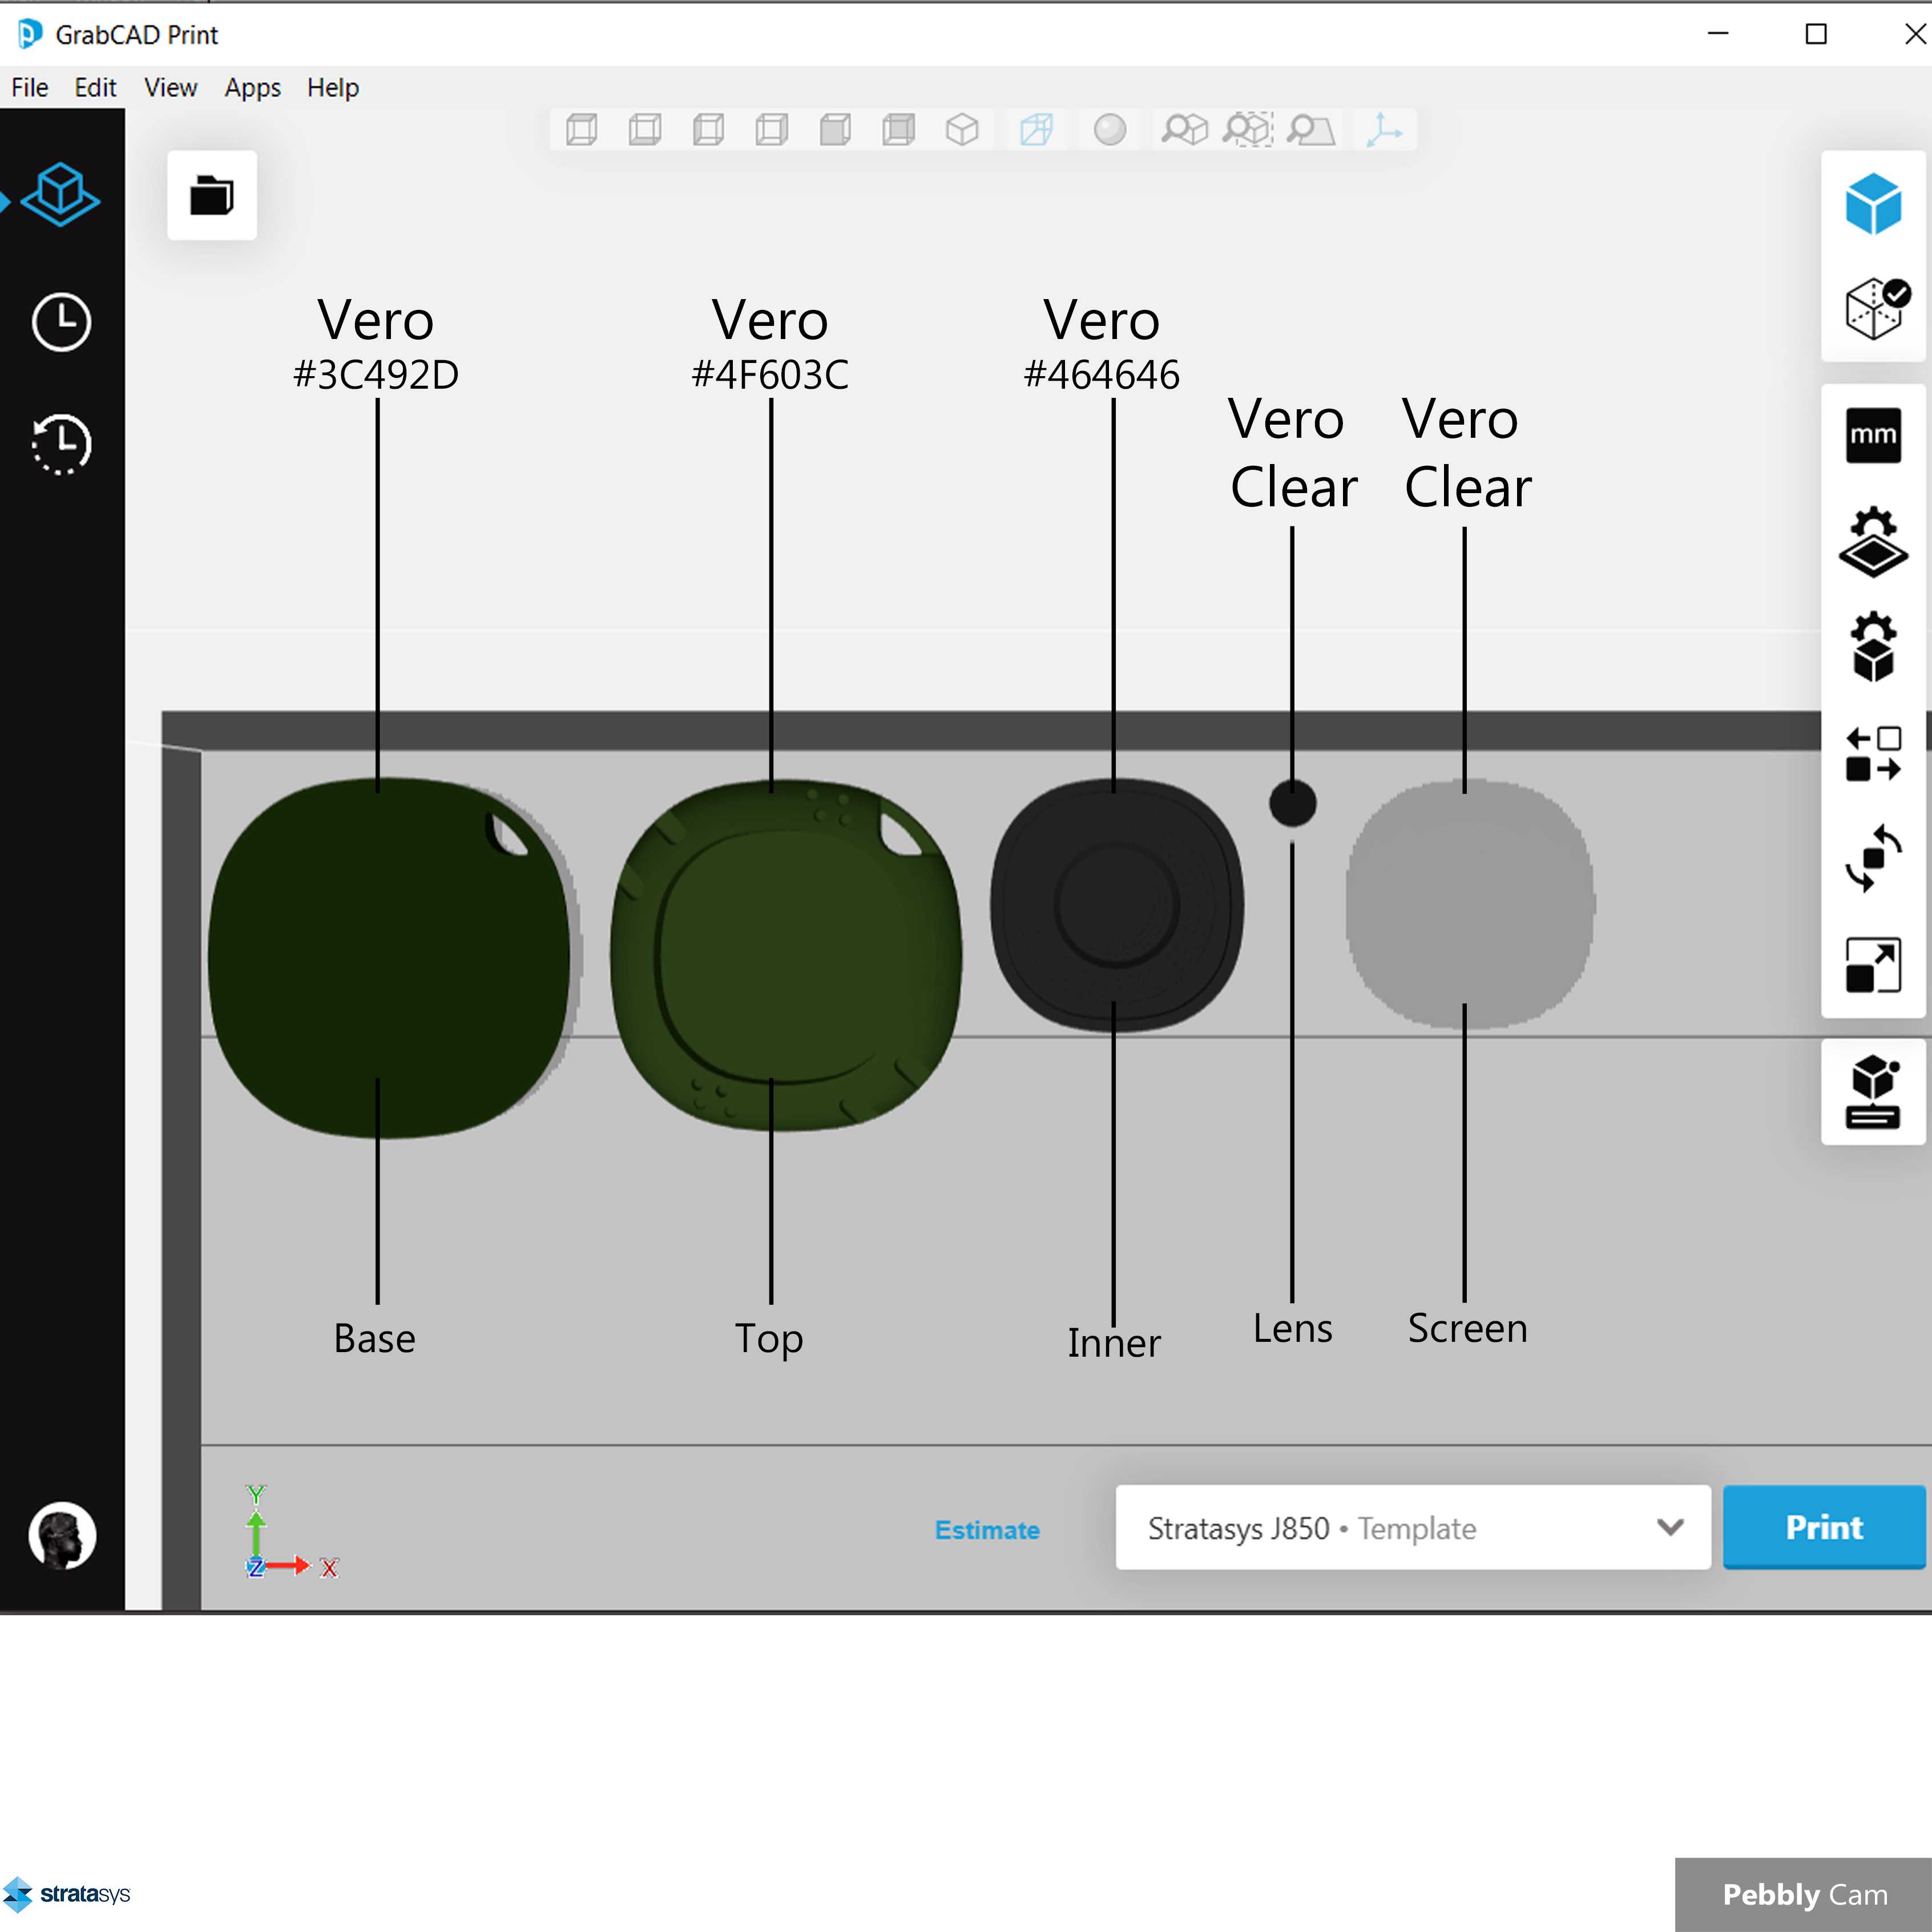
Task: Click the zoom to selection dashed-box icon
Action: 1248,130
